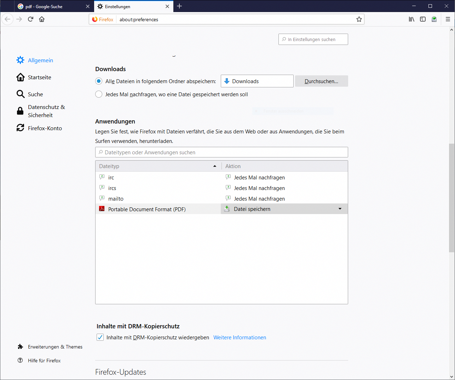
Task: Click the reload page icon
Action: pos(30,19)
